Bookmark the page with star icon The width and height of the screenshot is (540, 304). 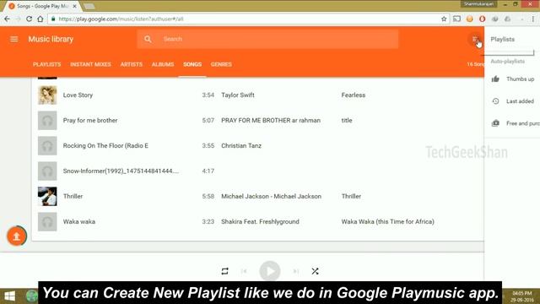tap(444, 19)
